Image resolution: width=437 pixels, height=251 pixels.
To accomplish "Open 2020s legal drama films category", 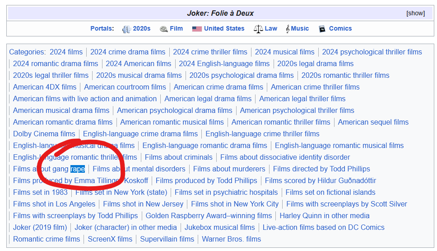I will tap(315, 63).
